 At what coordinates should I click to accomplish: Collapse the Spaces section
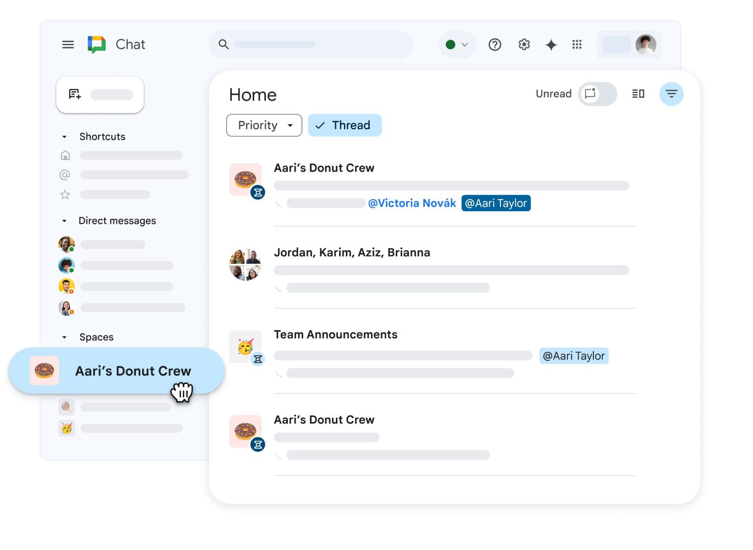[x=64, y=337]
